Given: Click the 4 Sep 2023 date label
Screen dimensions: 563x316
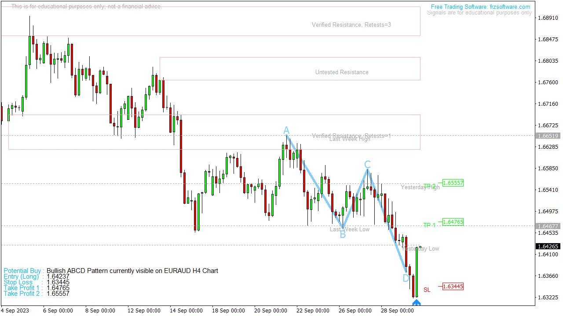Looking at the screenshot, I should (15, 310).
